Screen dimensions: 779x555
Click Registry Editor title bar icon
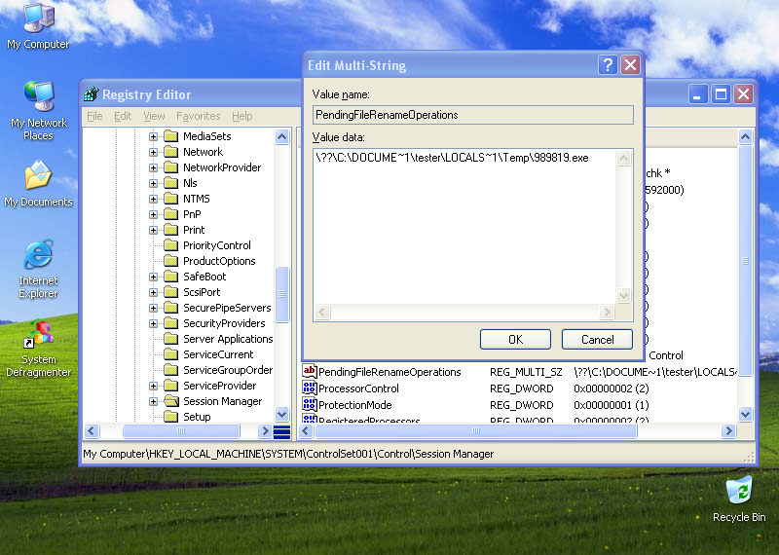[x=92, y=93]
